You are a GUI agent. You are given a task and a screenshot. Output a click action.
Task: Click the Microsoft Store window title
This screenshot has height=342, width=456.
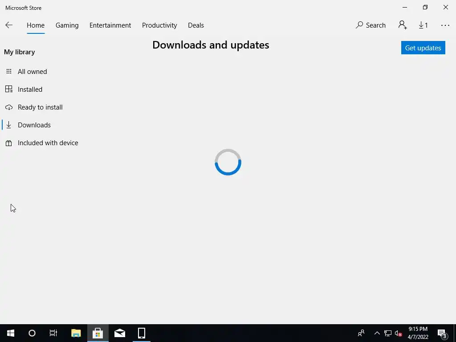click(x=23, y=8)
